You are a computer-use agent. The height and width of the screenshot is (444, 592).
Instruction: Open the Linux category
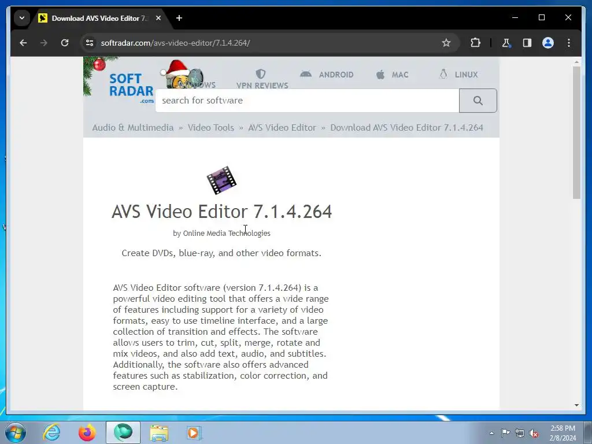point(458,75)
